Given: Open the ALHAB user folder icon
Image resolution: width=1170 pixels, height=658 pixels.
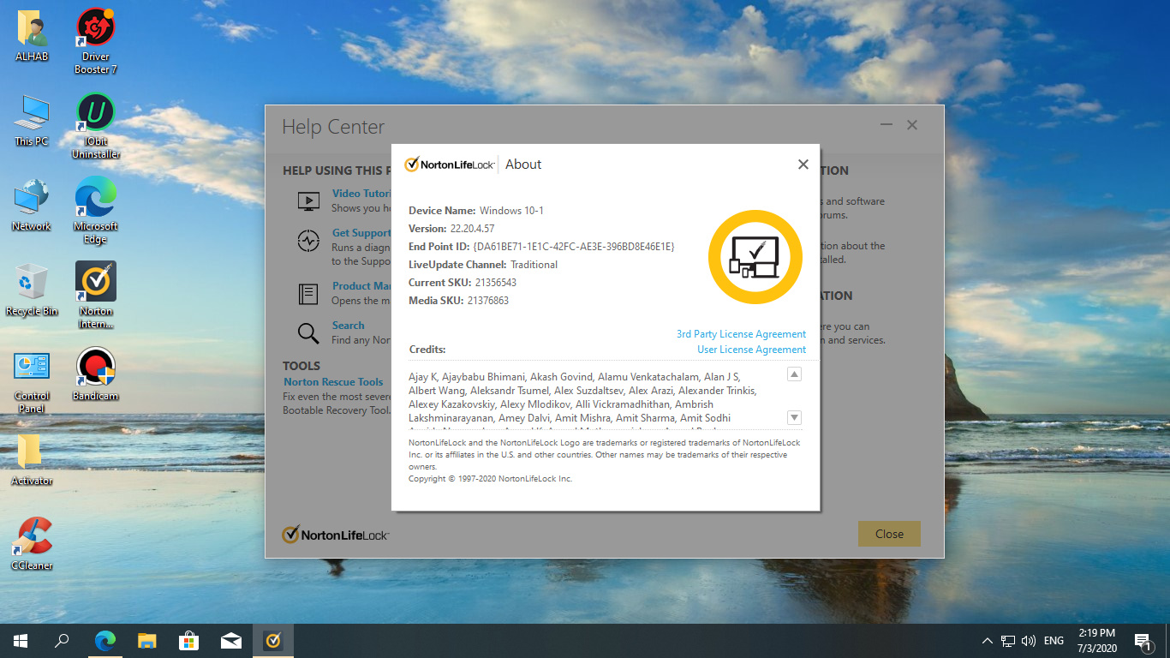Looking at the screenshot, I should point(32,36).
